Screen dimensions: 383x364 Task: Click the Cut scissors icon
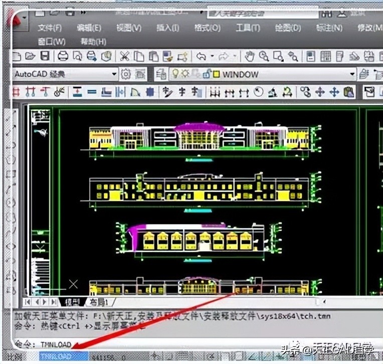pos(124,56)
